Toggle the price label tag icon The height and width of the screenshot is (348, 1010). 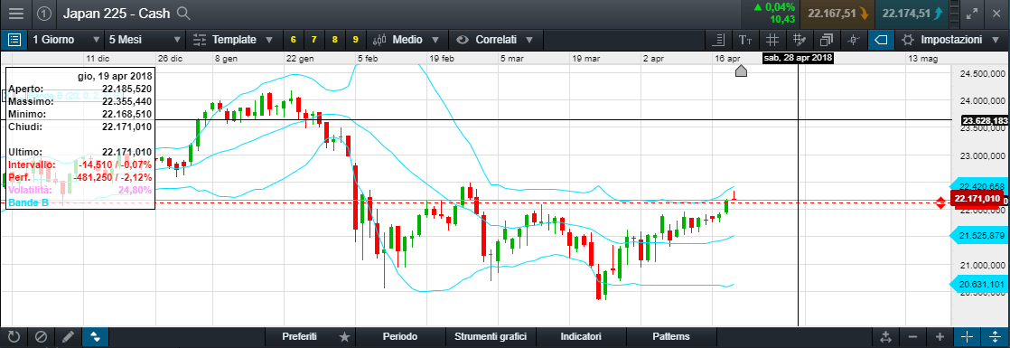[x=881, y=40]
